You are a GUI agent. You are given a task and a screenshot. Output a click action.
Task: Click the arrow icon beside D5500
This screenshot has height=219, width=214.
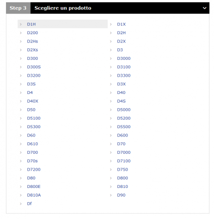pos(111,127)
